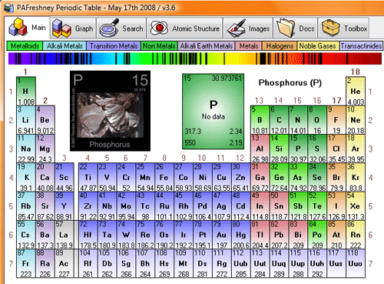Select the Non Metals legend button
This screenshot has height=284, width=384.
pyautogui.click(x=159, y=46)
